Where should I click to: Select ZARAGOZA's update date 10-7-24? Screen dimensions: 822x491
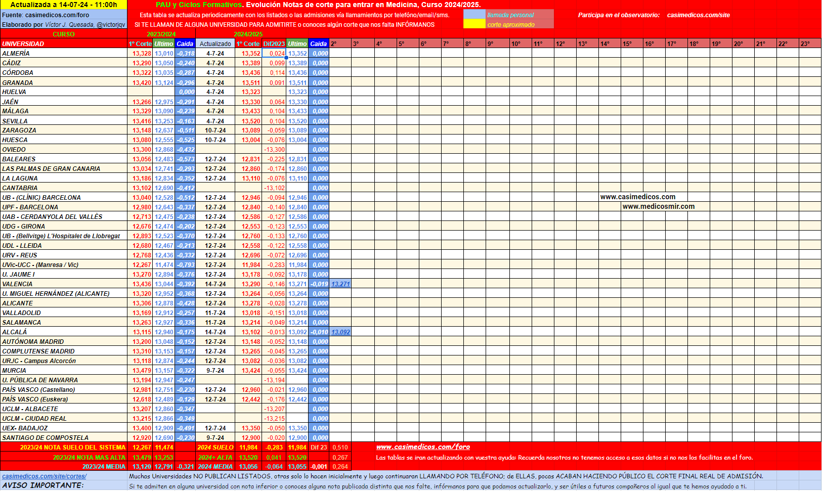[215, 130]
